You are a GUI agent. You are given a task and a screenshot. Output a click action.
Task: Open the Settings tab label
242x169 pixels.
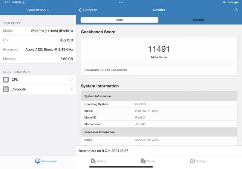point(201,161)
